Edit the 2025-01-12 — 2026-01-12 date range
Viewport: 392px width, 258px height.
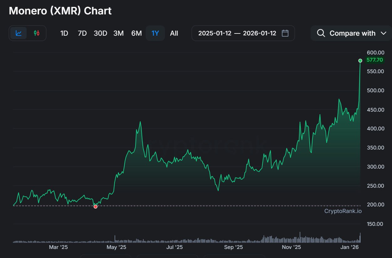tap(237, 33)
